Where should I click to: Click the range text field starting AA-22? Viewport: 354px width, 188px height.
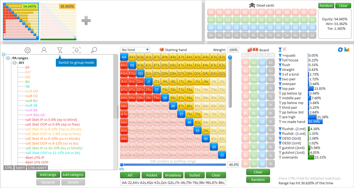click(x=173, y=182)
